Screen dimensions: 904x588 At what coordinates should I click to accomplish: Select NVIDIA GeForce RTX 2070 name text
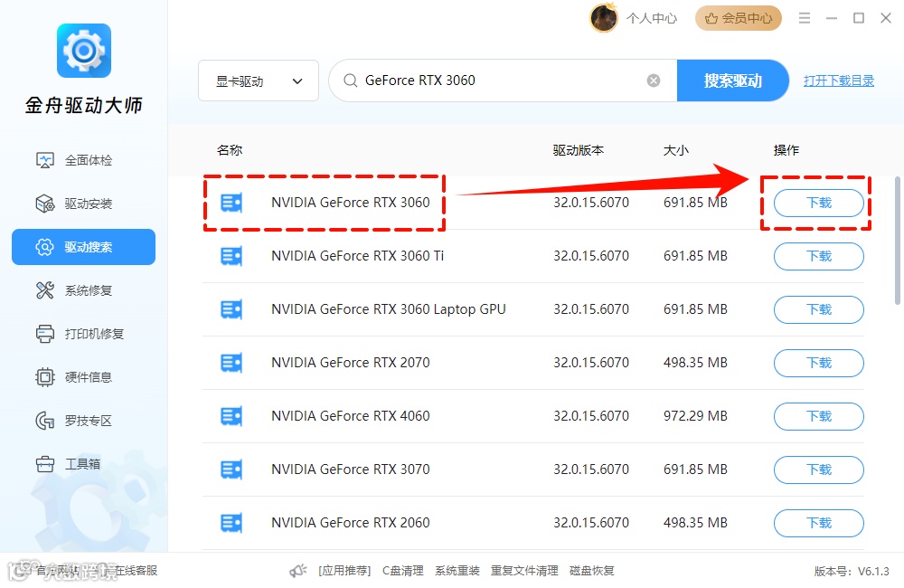pos(351,363)
